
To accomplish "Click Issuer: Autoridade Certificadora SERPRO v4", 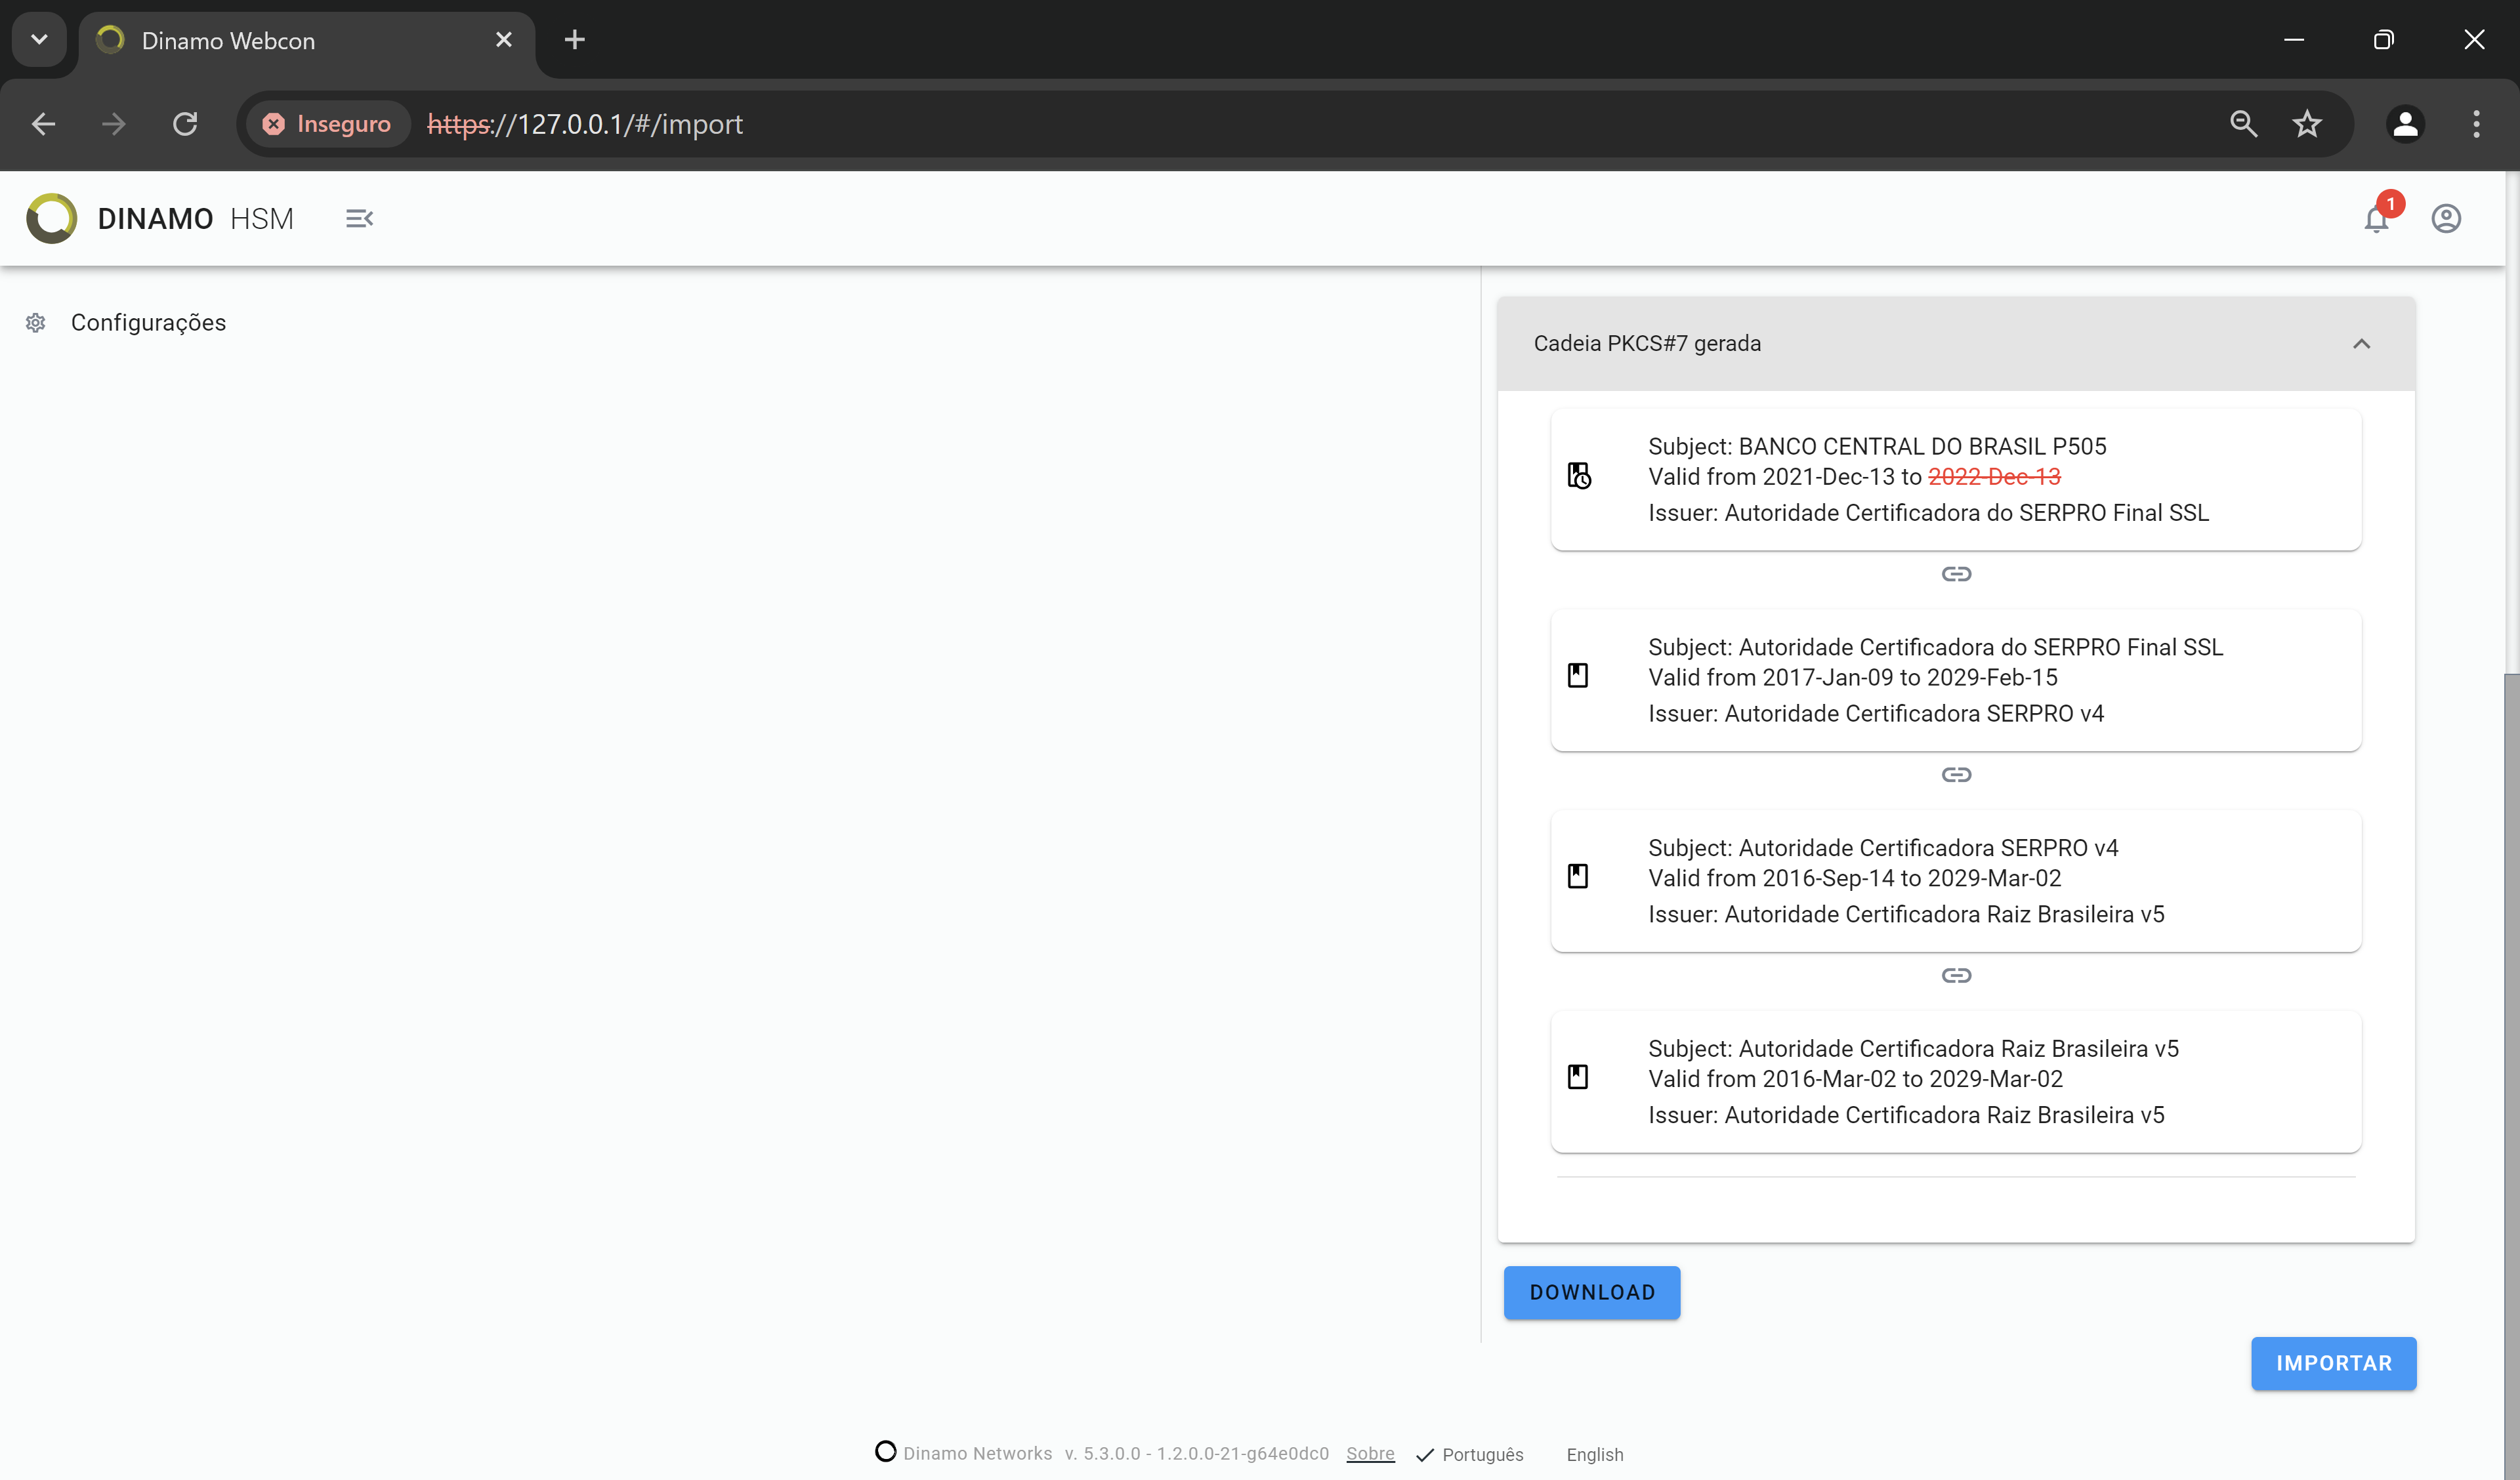I will [1876, 714].
